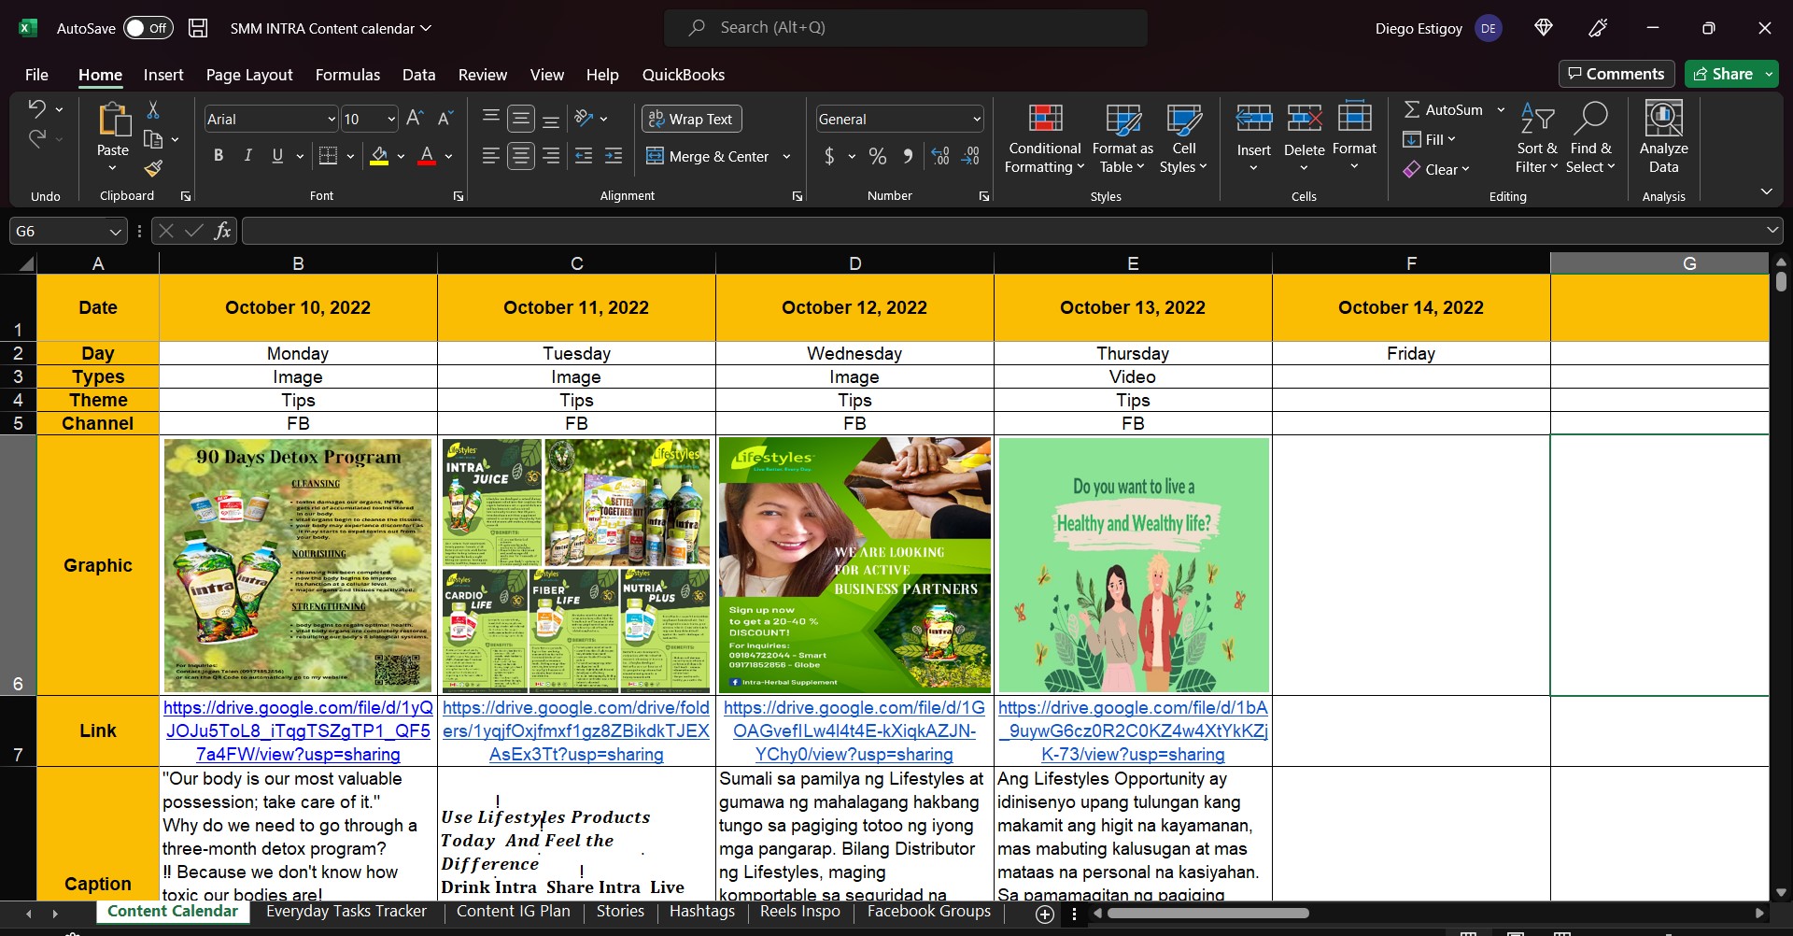Click Accounting dollar format icon

[829, 156]
